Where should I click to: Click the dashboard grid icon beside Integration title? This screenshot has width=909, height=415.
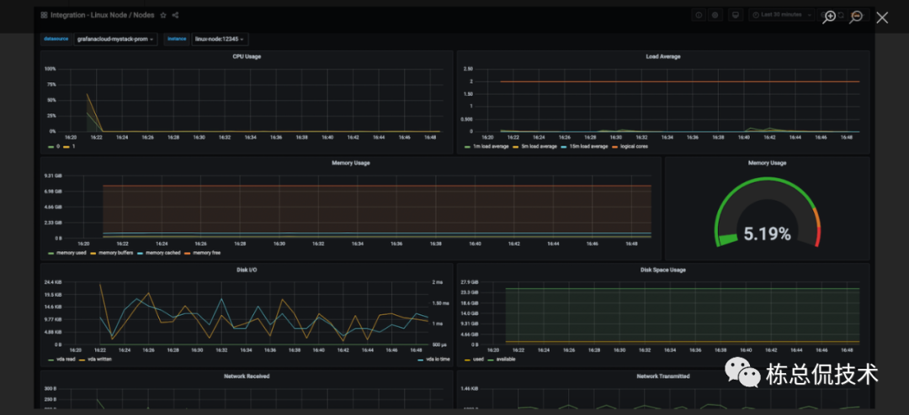[x=44, y=15]
